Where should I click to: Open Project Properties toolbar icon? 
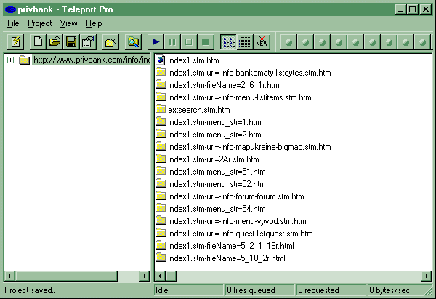coord(87,42)
